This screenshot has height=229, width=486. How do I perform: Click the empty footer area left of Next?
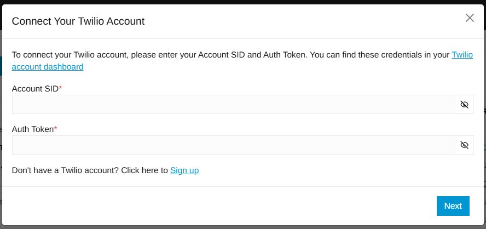pyautogui.click(x=217, y=206)
